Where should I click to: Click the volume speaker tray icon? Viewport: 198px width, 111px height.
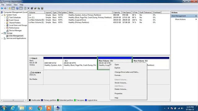click(x=182, y=108)
